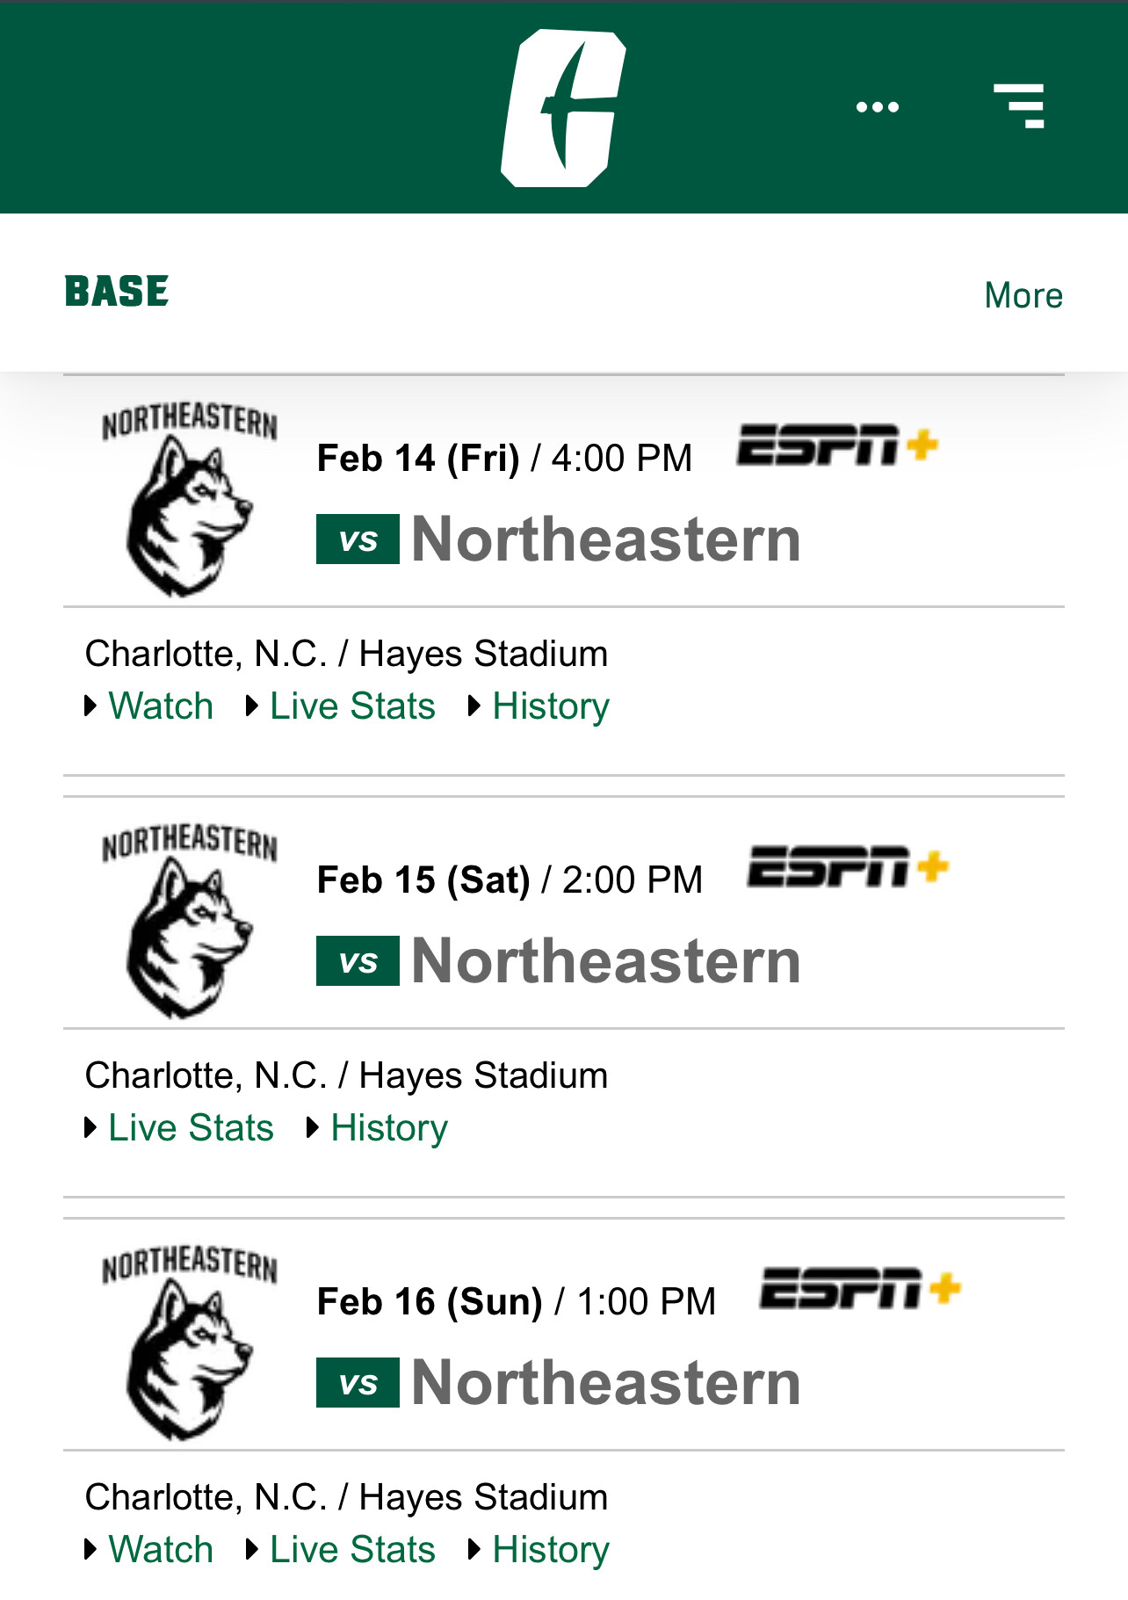Screen dimensions: 1128x1600
Task: Open Live Stats for Feb 14 game
Action: coord(352,706)
